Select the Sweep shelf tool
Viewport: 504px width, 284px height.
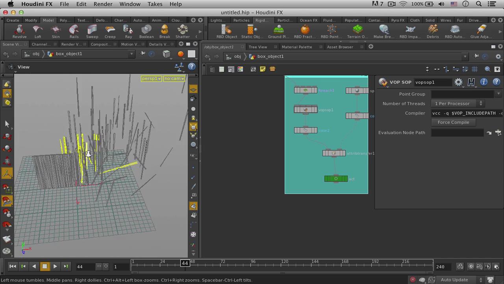coord(92,32)
